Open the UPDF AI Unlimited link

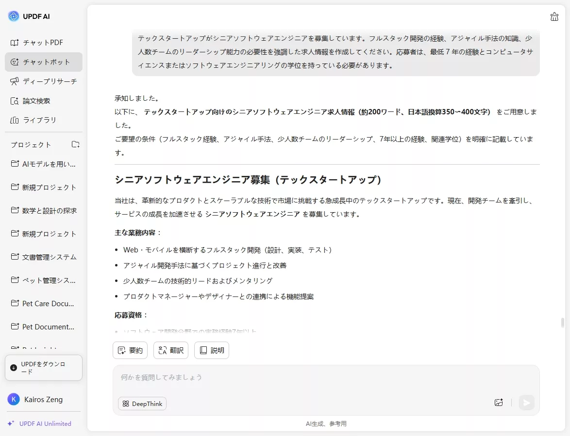[43, 423]
